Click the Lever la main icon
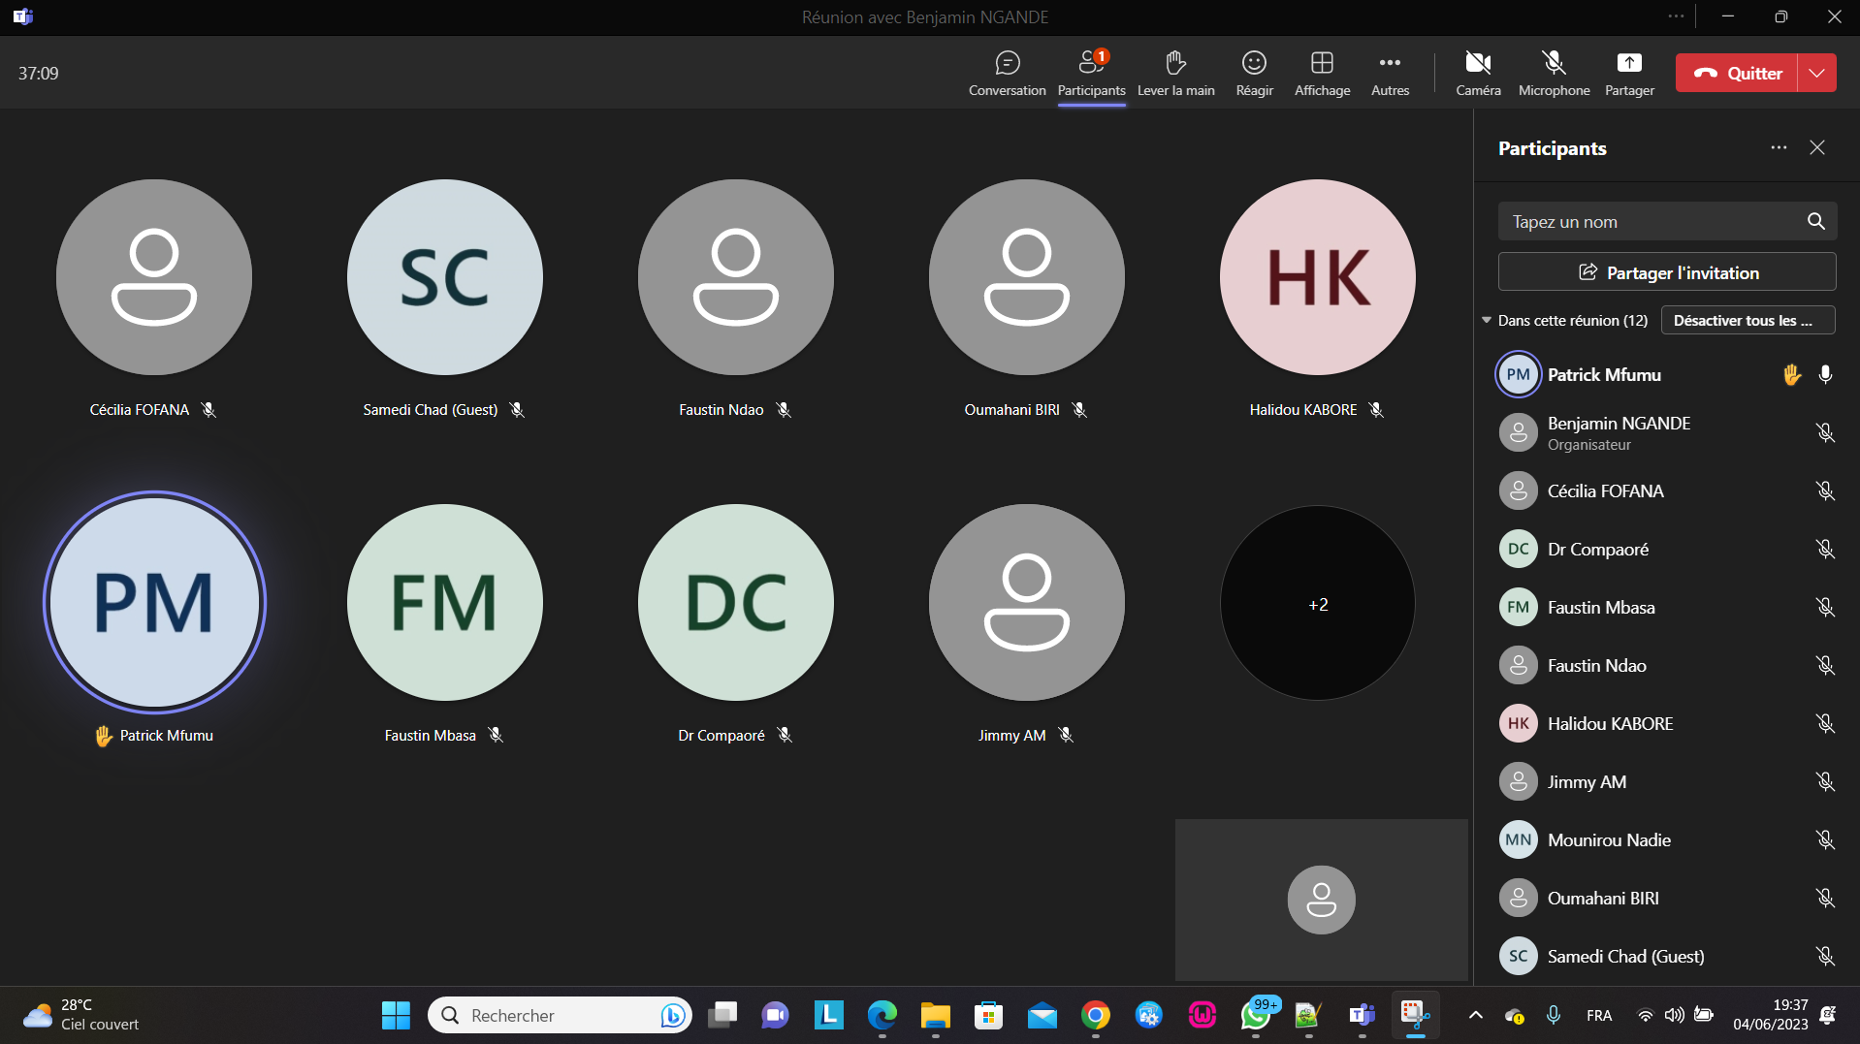The height and width of the screenshot is (1044, 1860). click(1175, 64)
